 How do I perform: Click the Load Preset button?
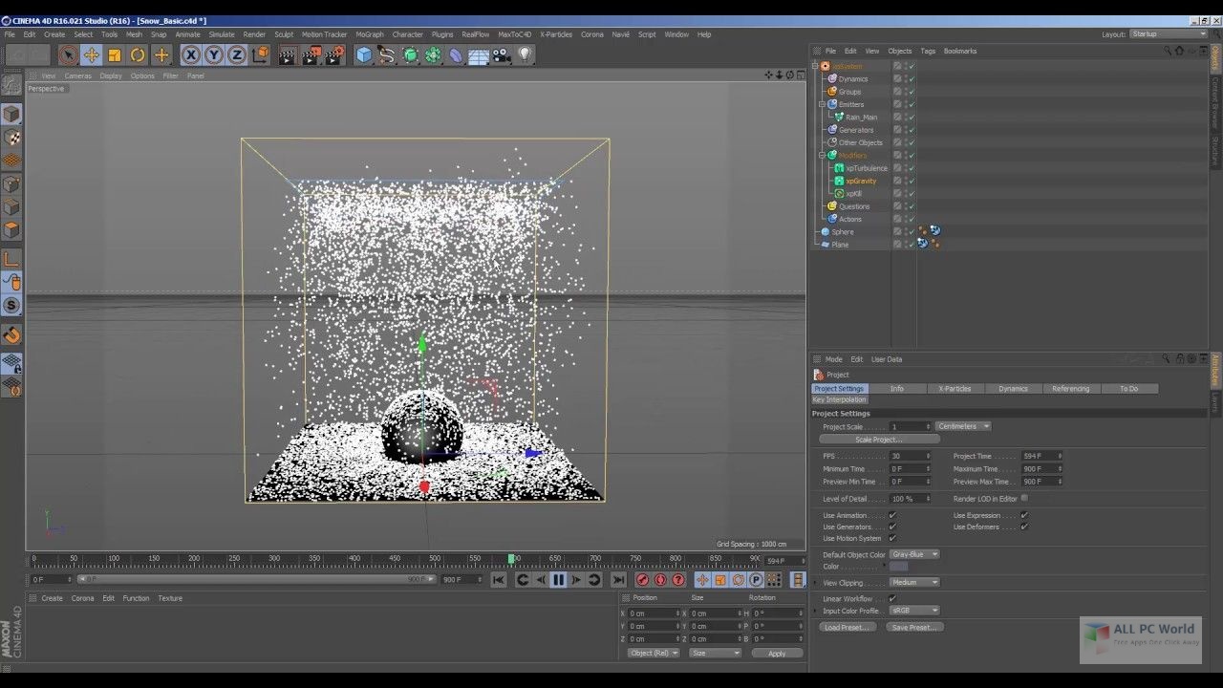[x=847, y=628]
